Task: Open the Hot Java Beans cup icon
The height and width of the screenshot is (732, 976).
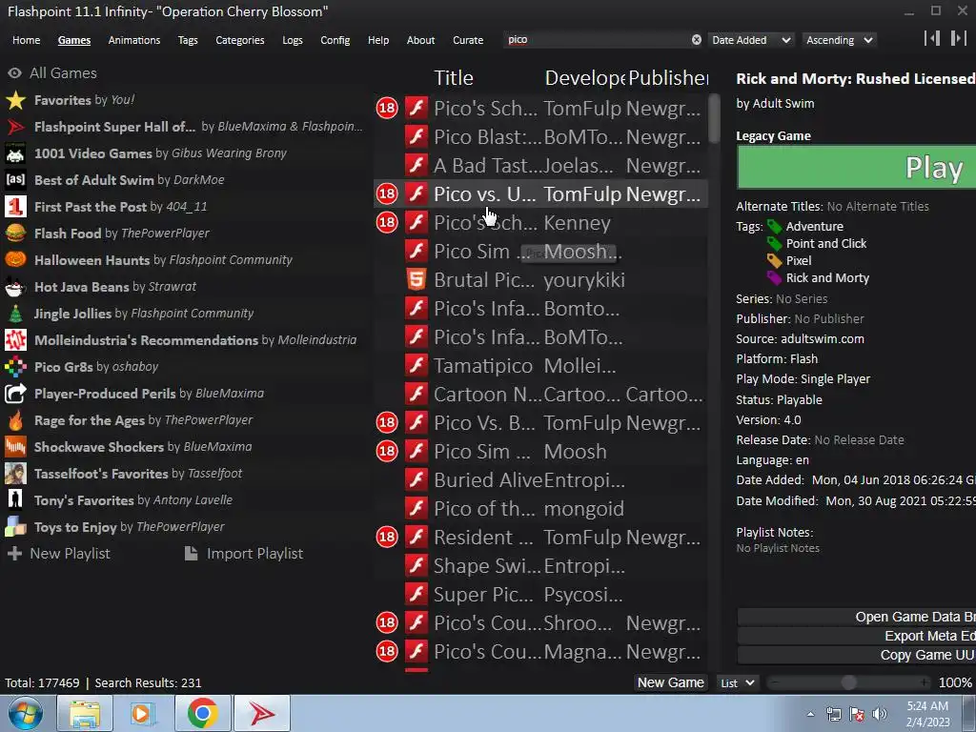Action: click(x=15, y=287)
